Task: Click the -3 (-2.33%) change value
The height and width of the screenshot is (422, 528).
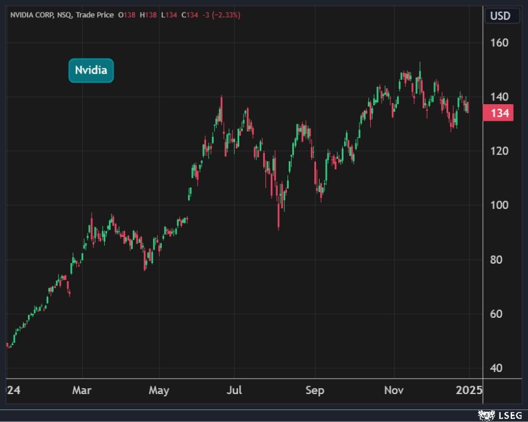Action: click(220, 15)
